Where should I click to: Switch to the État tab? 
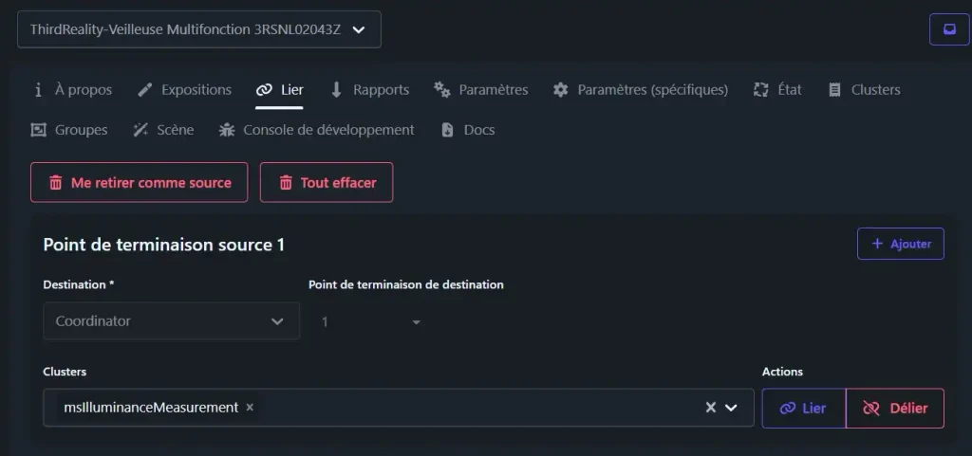pyautogui.click(x=777, y=90)
